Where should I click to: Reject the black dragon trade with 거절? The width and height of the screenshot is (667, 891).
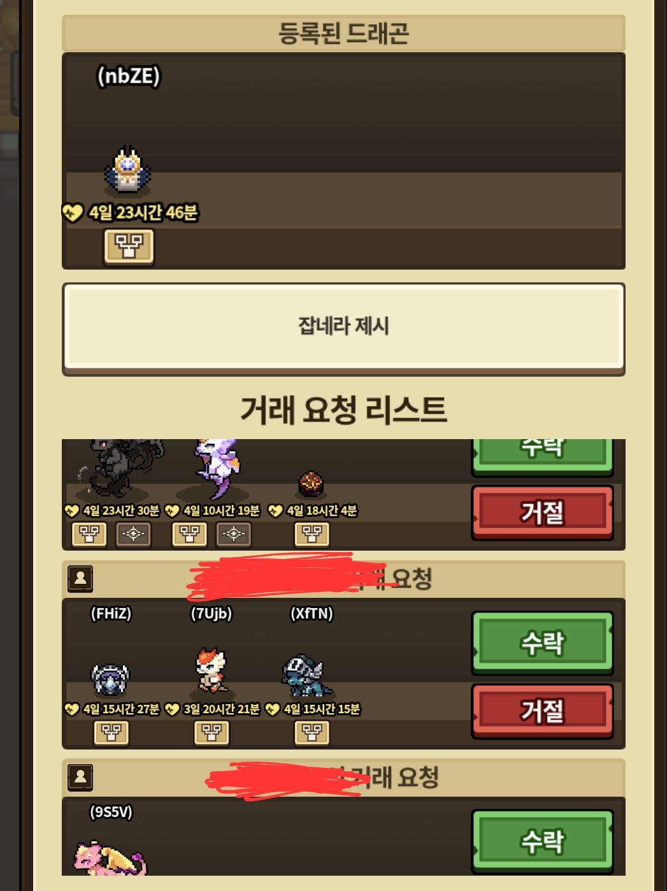coord(542,512)
